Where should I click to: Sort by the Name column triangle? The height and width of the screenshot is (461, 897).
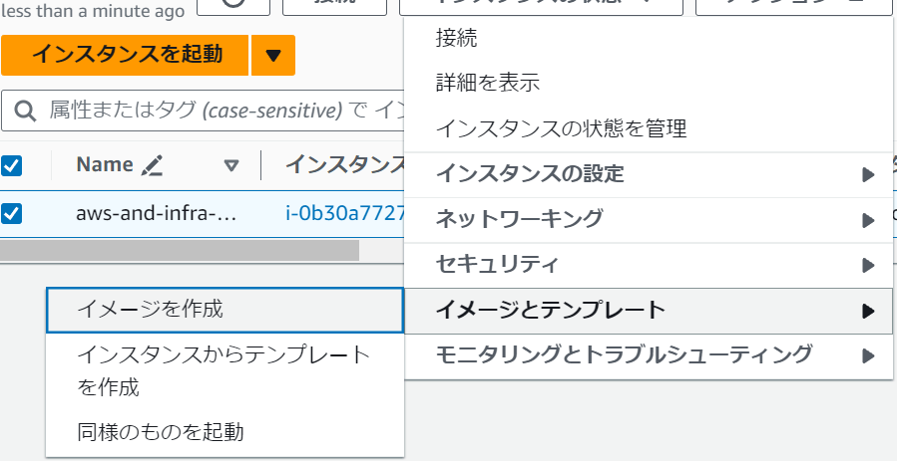231,166
